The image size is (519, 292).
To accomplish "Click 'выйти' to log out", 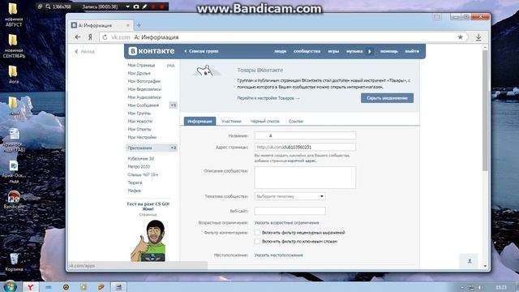I will (x=412, y=51).
